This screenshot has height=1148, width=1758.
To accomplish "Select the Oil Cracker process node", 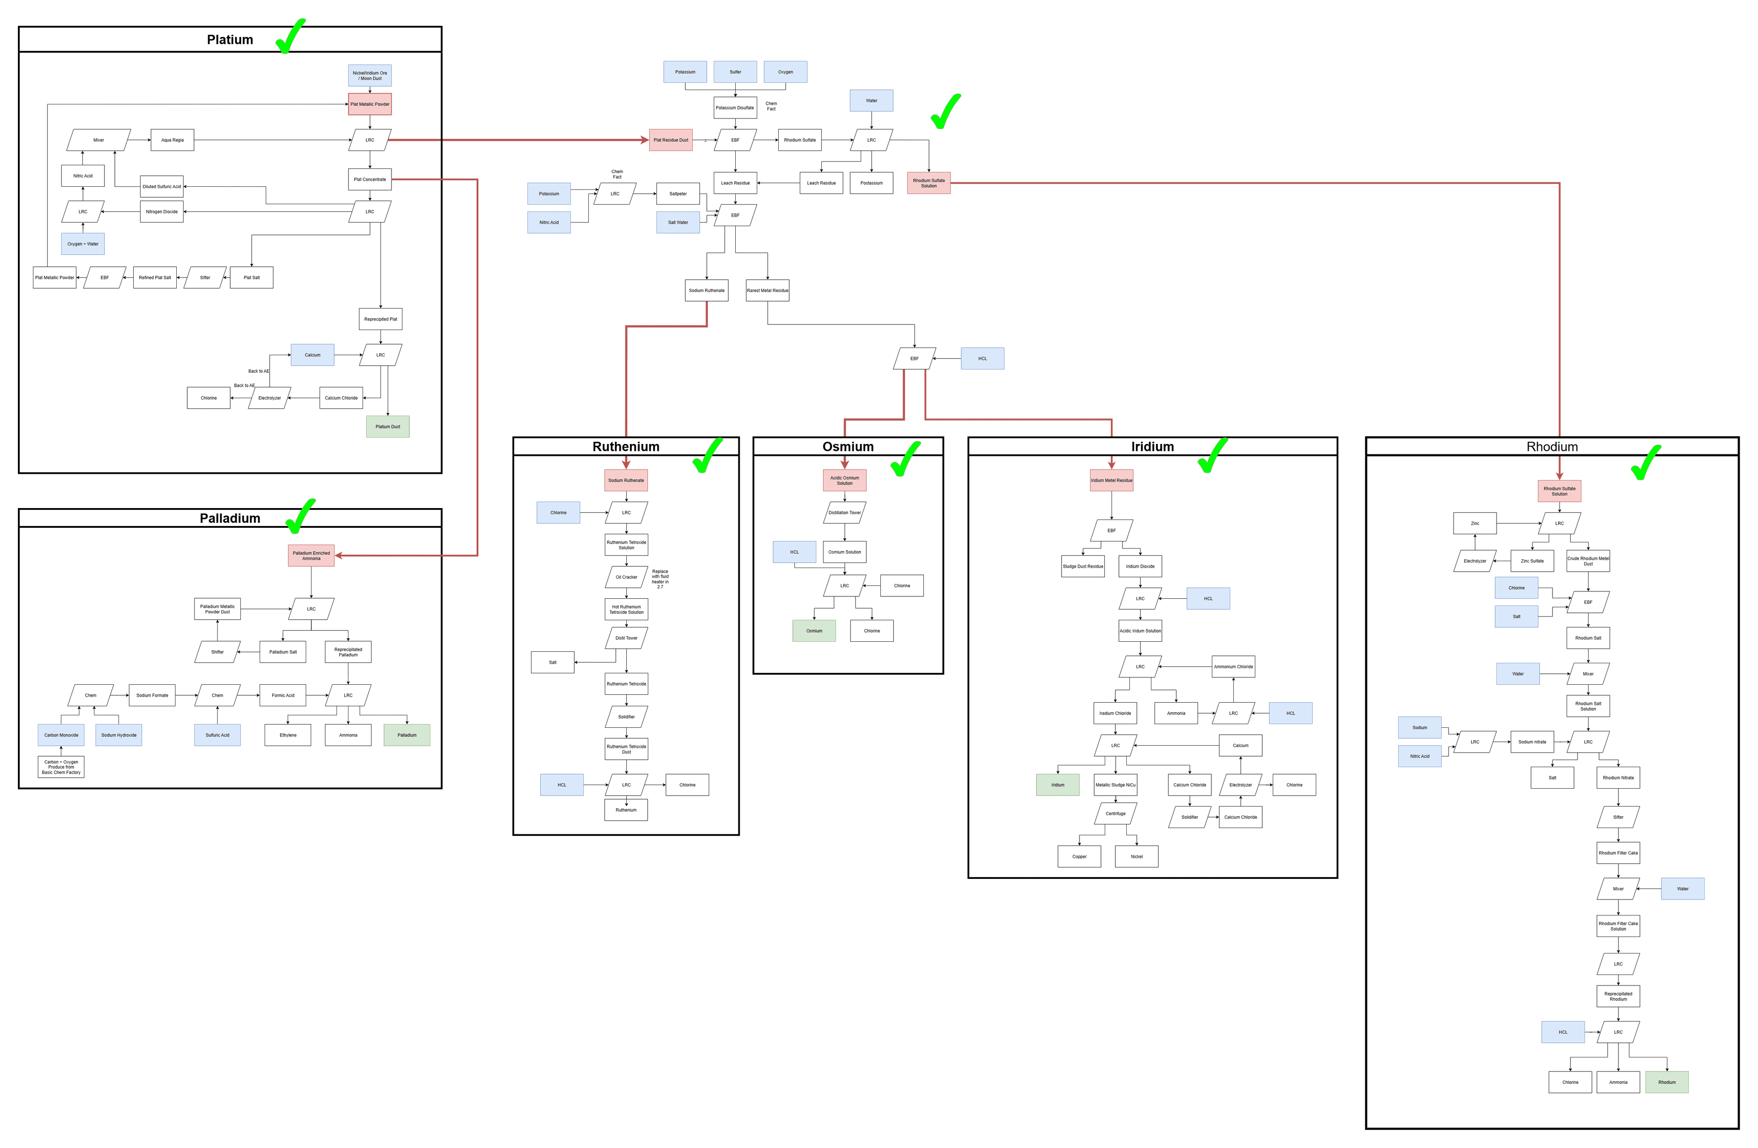I will tap(626, 577).
